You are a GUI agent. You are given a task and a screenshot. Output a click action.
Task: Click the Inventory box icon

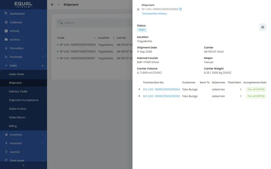coord(6,134)
